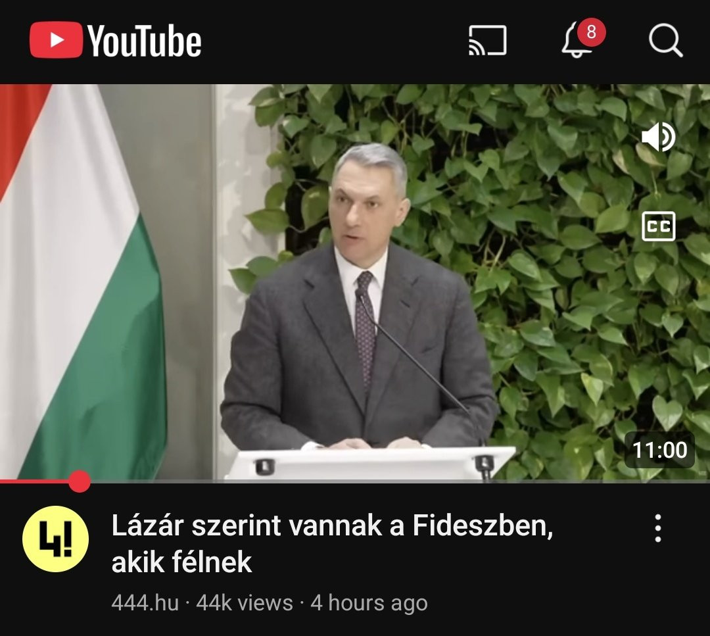Tap the 'akik félnek' title line
This screenshot has height=636, width=710.
[x=181, y=562]
